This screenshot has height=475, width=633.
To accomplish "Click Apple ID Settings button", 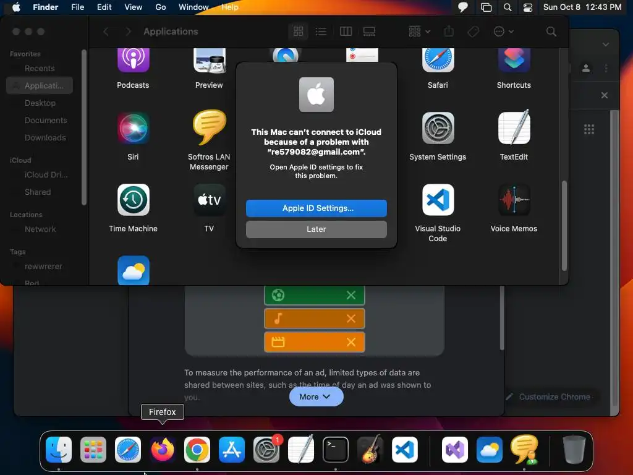I will 316,208.
